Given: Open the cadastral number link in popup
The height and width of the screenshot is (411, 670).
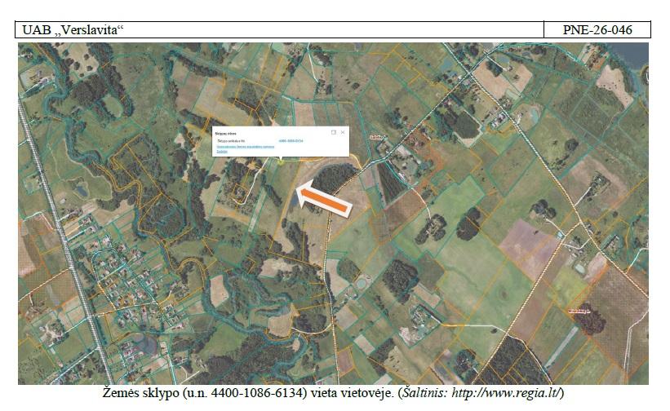Looking at the screenshot, I should [x=291, y=140].
